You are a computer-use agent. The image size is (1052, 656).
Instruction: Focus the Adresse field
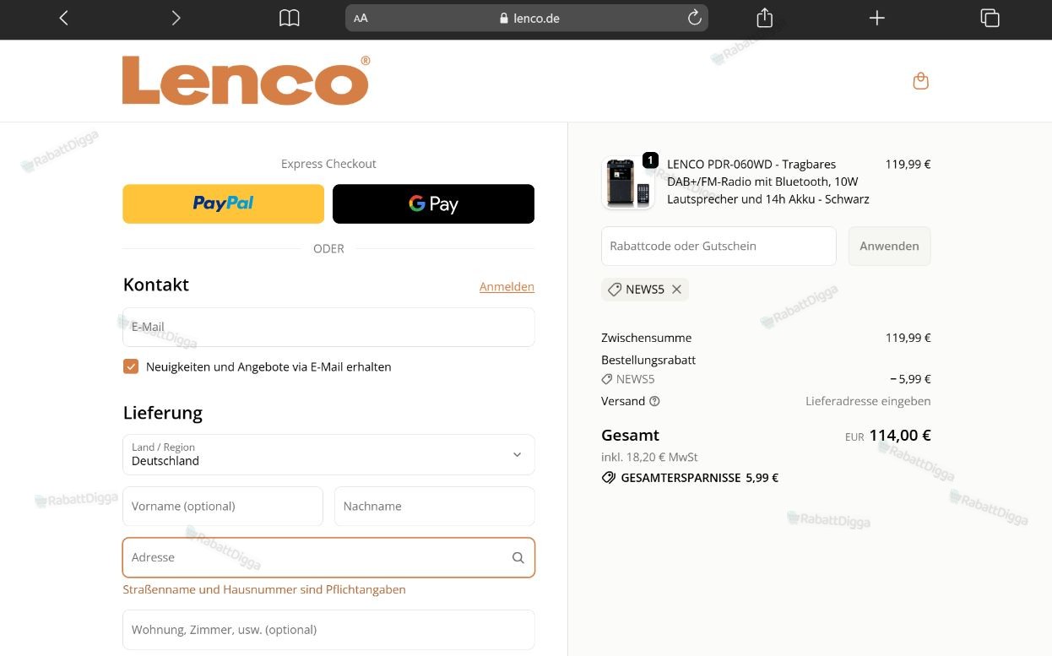point(328,557)
